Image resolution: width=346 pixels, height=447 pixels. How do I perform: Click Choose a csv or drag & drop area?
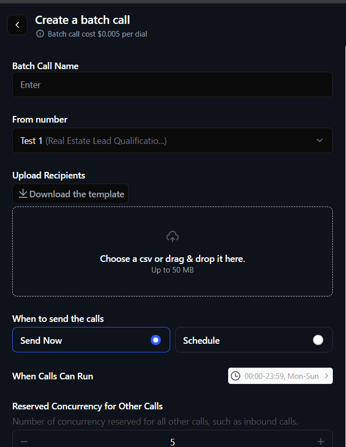[172, 251]
